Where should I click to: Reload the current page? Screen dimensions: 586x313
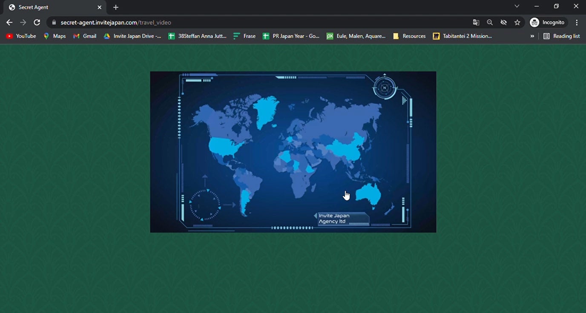coord(37,23)
